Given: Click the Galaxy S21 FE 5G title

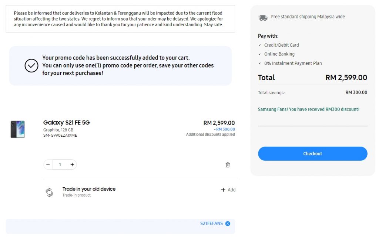Looking at the screenshot, I should pyautogui.click(x=66, y=123).
